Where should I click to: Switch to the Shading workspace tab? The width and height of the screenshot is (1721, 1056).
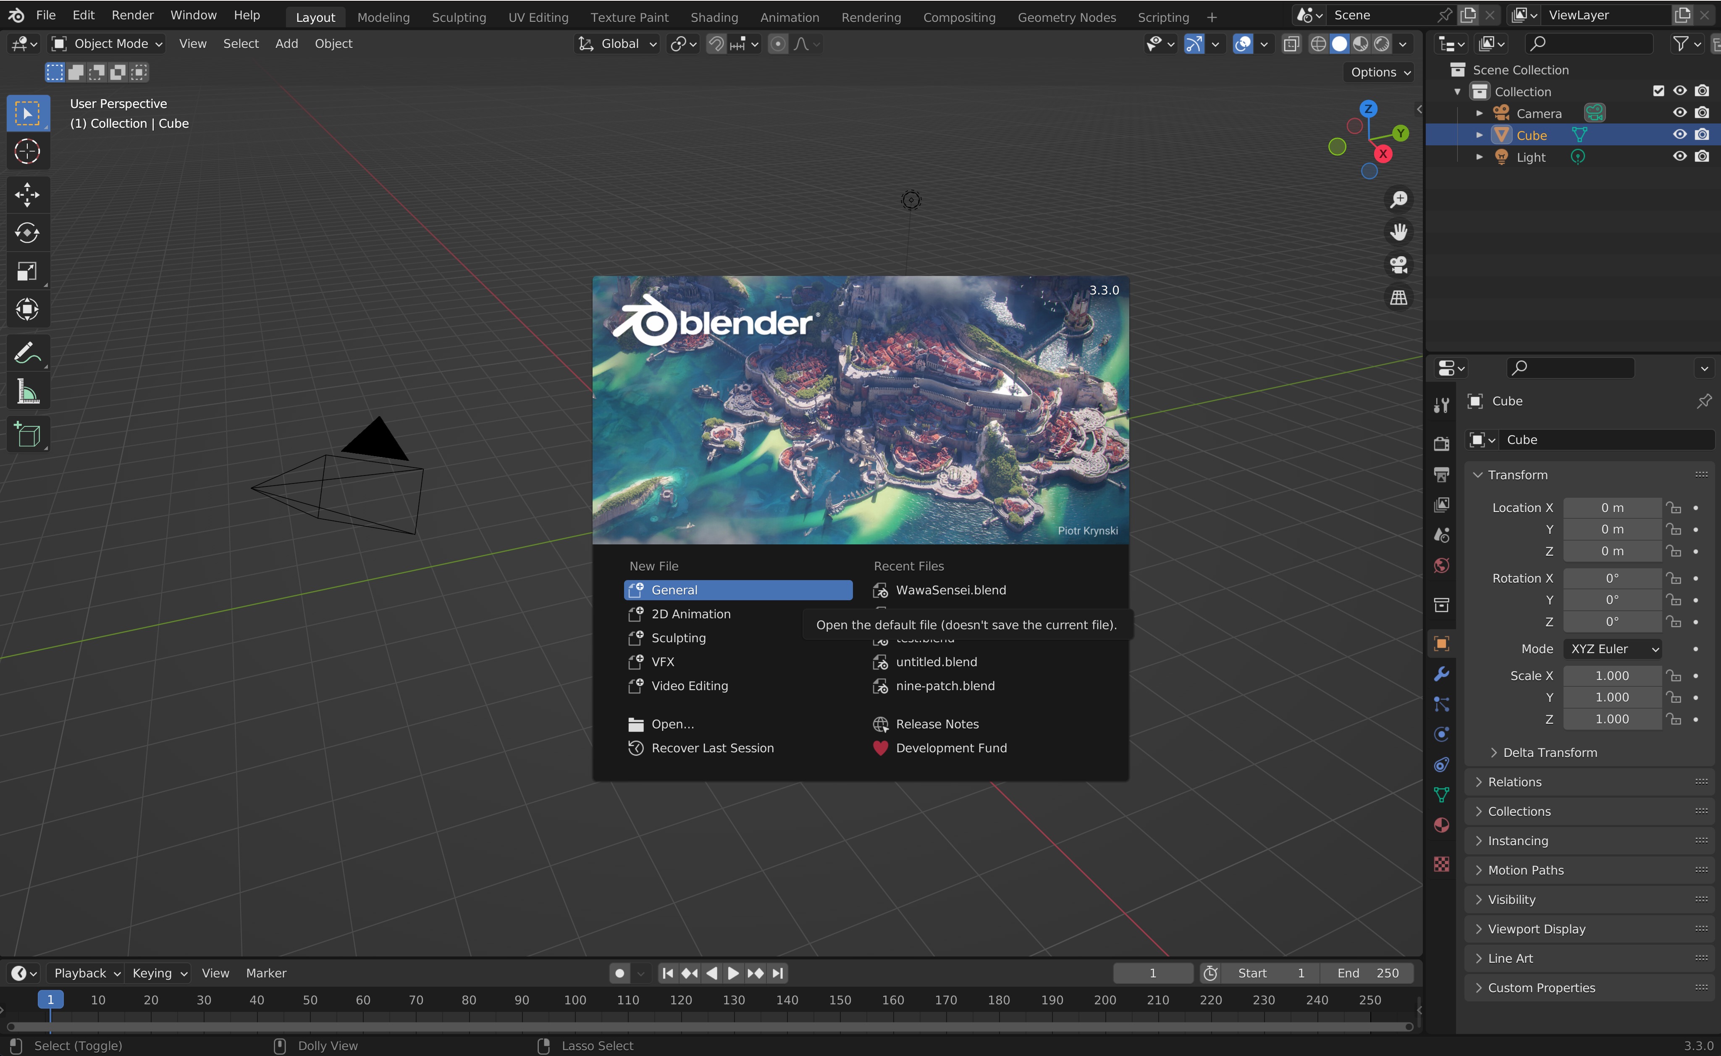(x=714, y=17)
